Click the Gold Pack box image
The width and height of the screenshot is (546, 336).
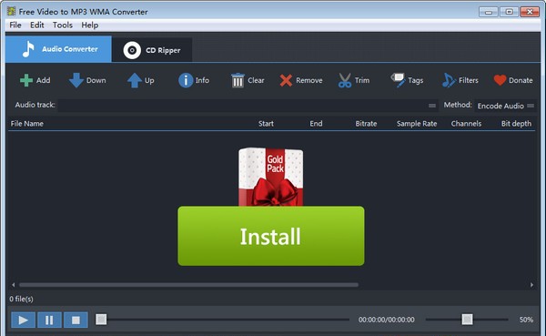pyautogui.click(x=271, y=177)
